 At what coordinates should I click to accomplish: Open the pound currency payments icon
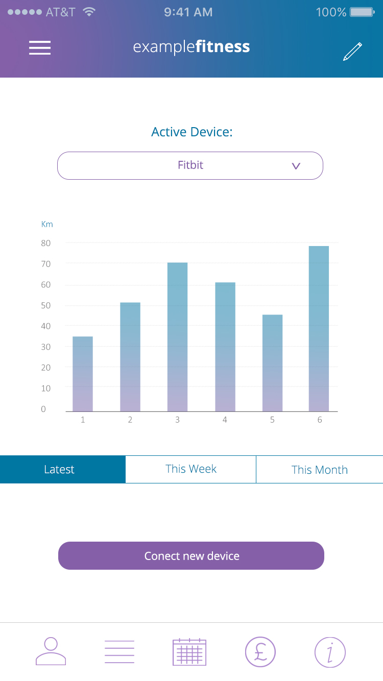pos(260,652)
